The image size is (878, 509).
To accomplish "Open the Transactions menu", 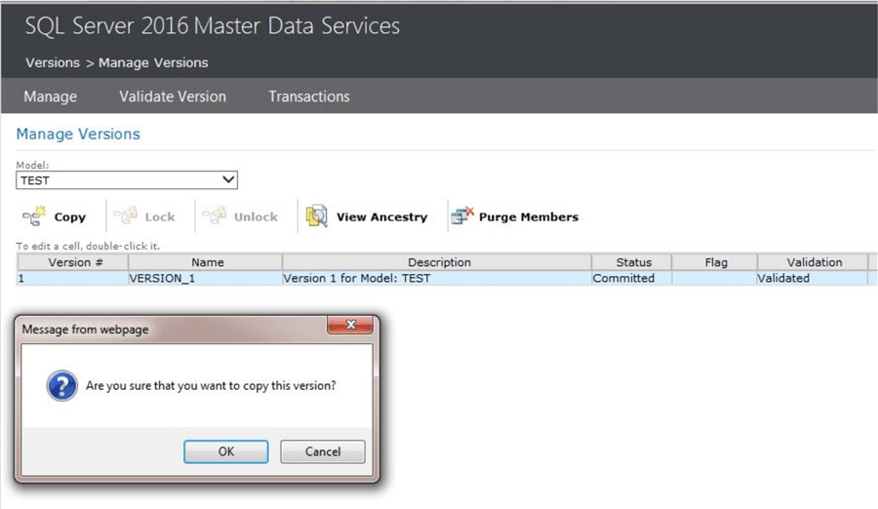I will tap(309, 97).
